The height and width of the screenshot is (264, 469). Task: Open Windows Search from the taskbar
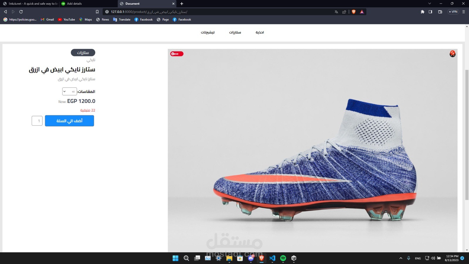pyautogui.click(x=186, y=258)
